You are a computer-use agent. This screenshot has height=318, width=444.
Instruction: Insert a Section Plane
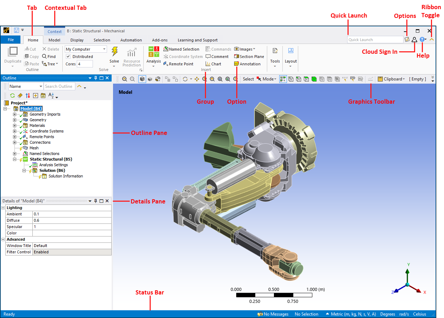pyautogui.click(x=249, y=57)
